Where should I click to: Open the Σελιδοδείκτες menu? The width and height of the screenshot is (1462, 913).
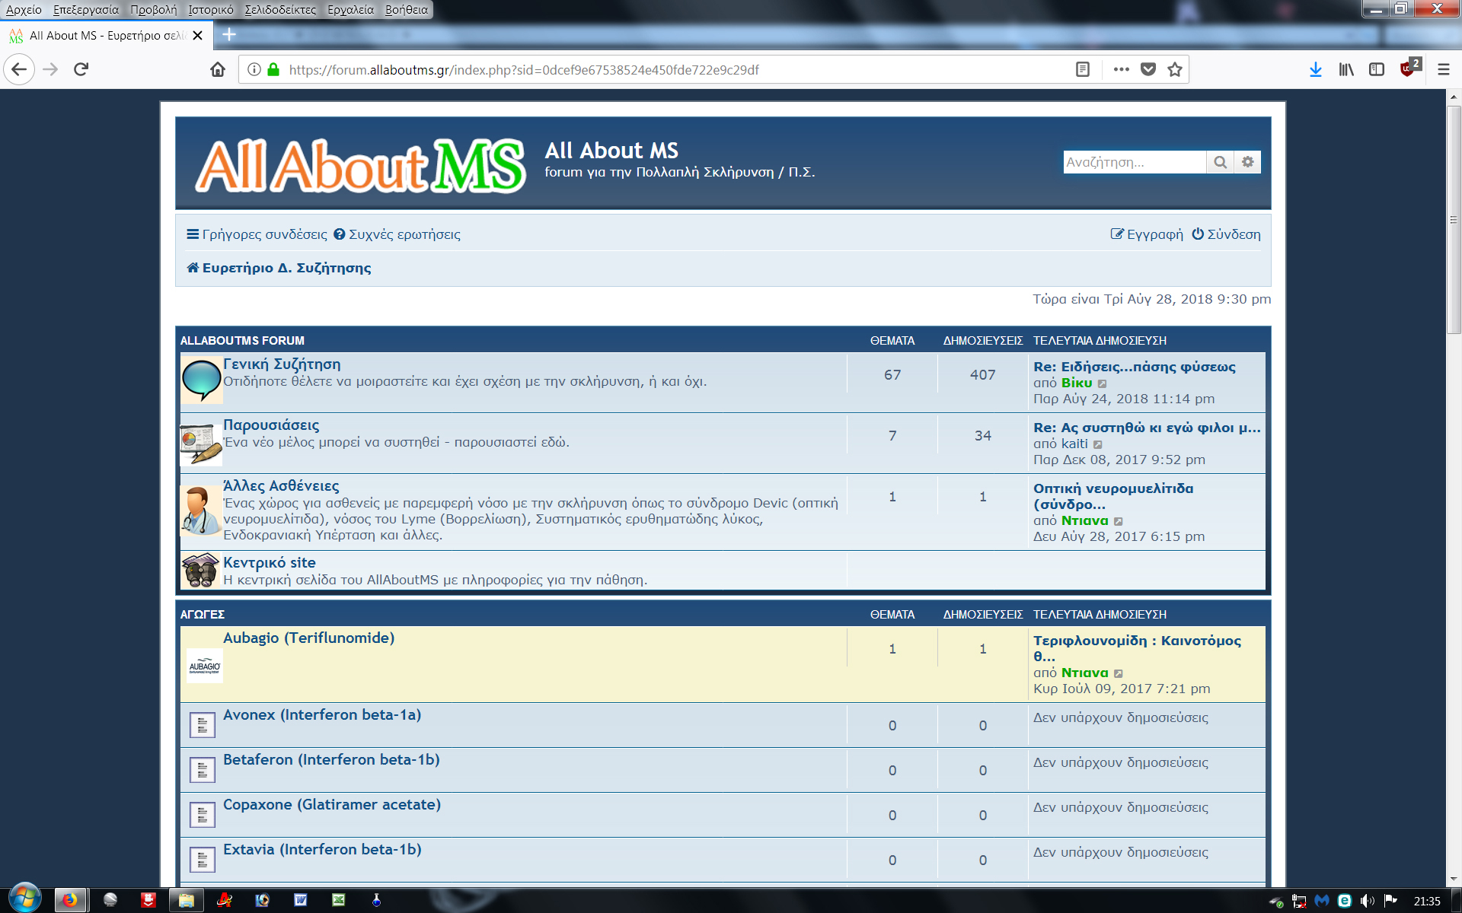280,10
